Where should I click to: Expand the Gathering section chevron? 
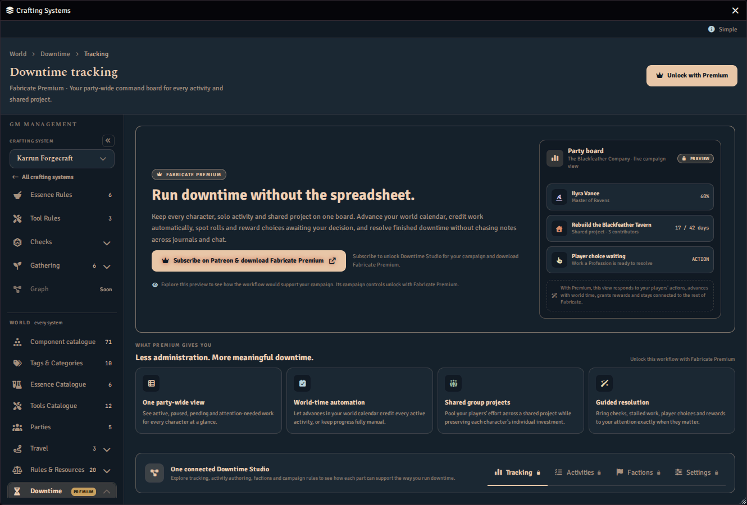pos(107,267)
